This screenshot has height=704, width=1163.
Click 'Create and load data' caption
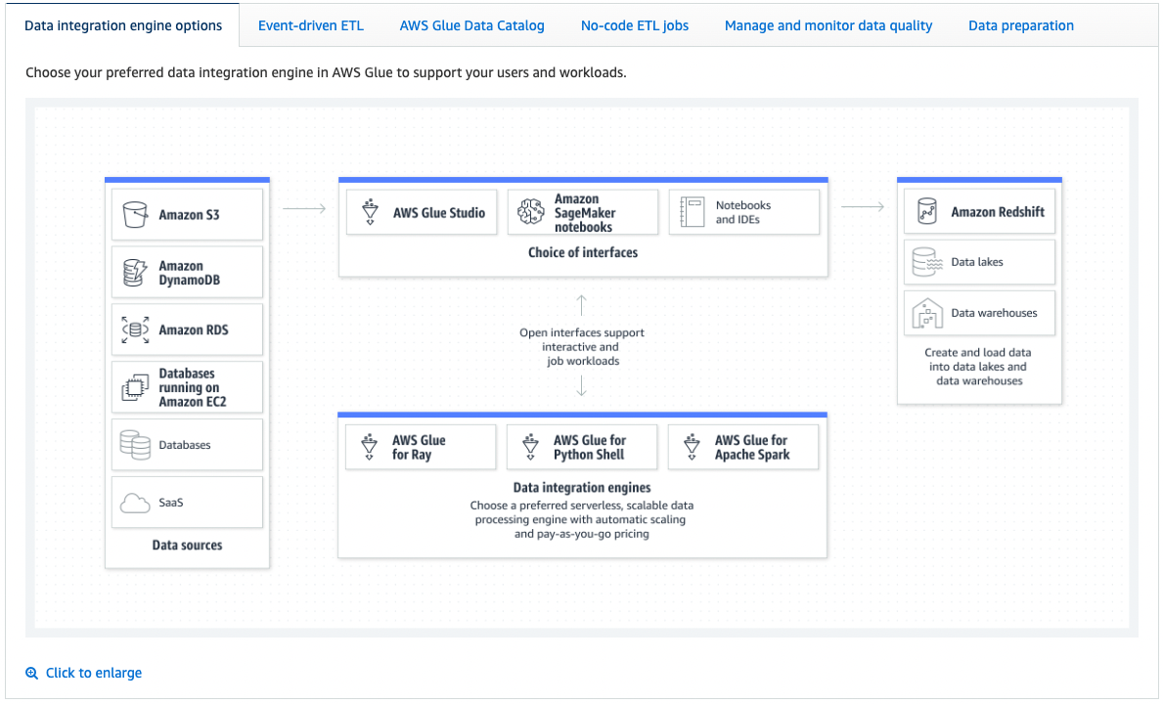(x=978, y=367)
